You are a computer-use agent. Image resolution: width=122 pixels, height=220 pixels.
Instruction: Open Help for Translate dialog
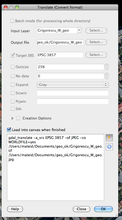point(15,209)
